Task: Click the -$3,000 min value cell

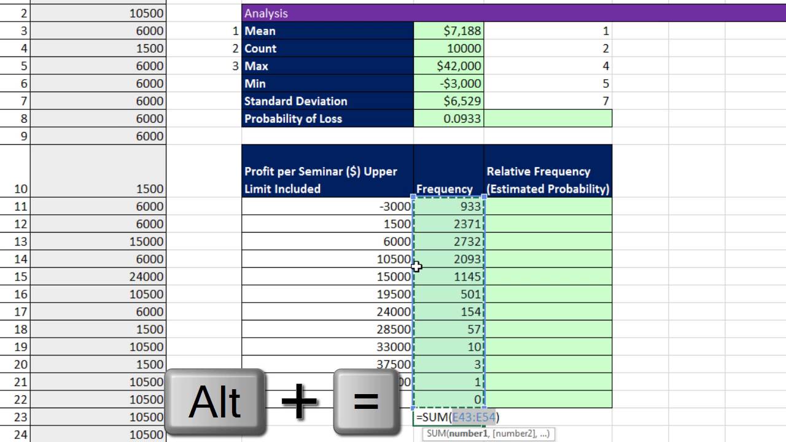Action: (449, 83)
